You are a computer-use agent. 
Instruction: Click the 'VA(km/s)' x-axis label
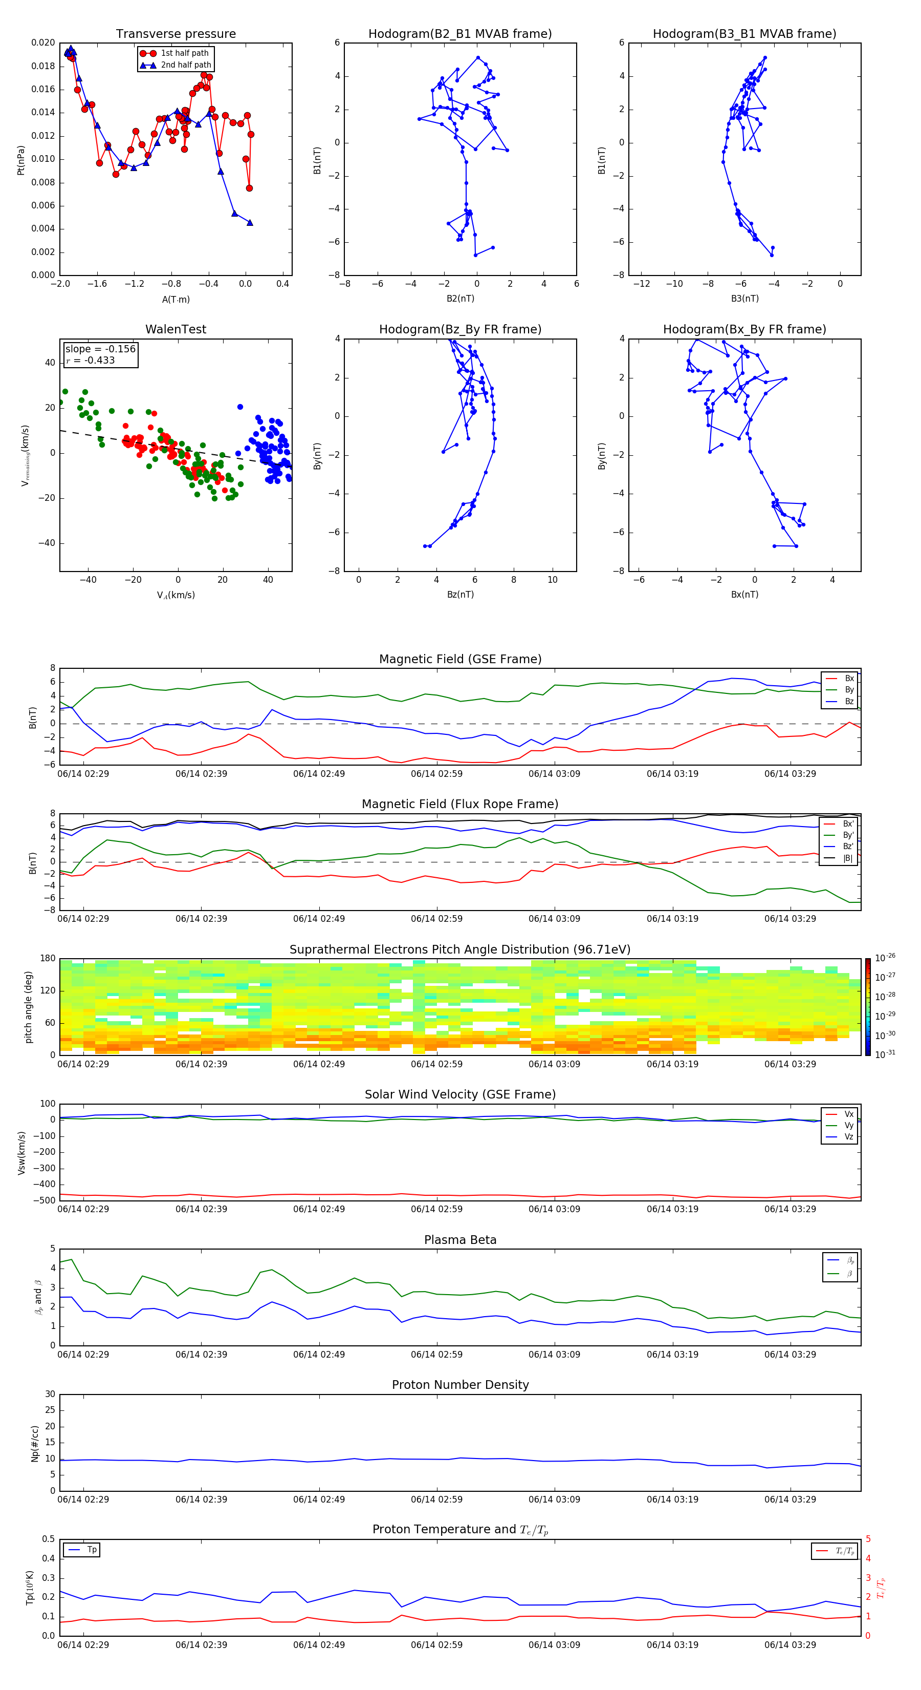[176, 596]
